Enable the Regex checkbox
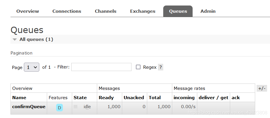This screenshot has width=270, height=118. 138,67
